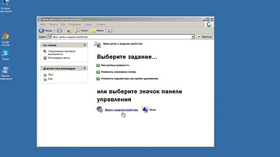
Task: Open Специальные звуковые возможности link
Action: (62, 52)
